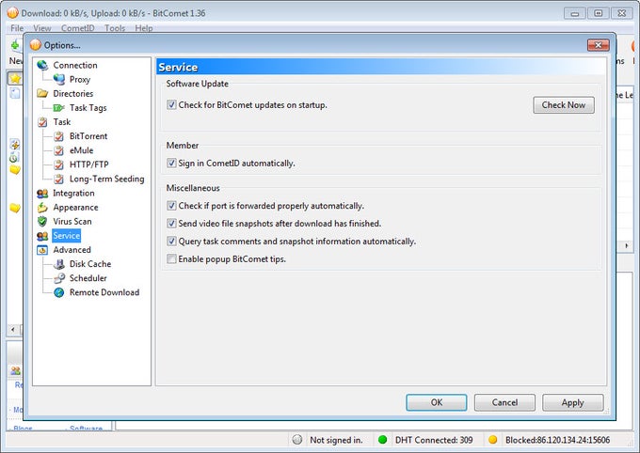Click the Appearance icon

click(42, 208)
